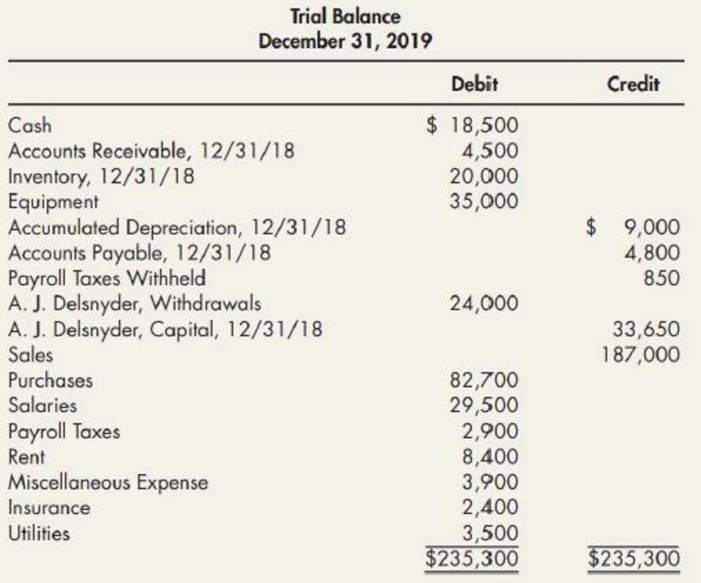Select the Utilities debit amount 3,500
The image size is (701, 583).
(x=490, y=533)
